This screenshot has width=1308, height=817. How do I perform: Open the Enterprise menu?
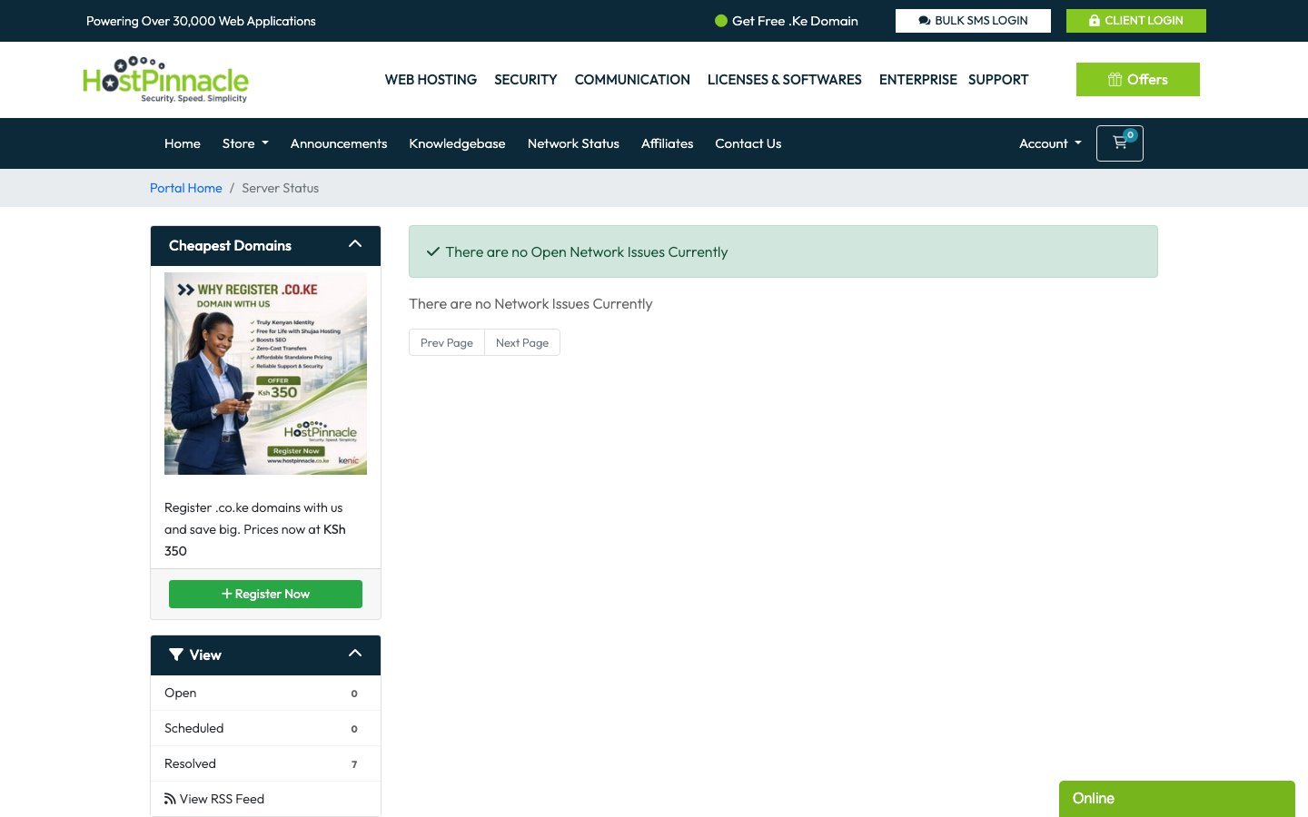(917, 80)
